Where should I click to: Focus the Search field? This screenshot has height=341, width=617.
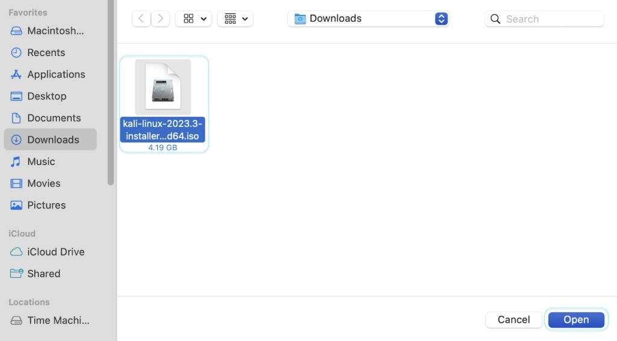(x=544, y=19)
